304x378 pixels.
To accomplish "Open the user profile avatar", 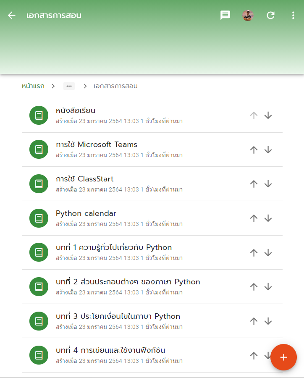I will tap(248, 16).
